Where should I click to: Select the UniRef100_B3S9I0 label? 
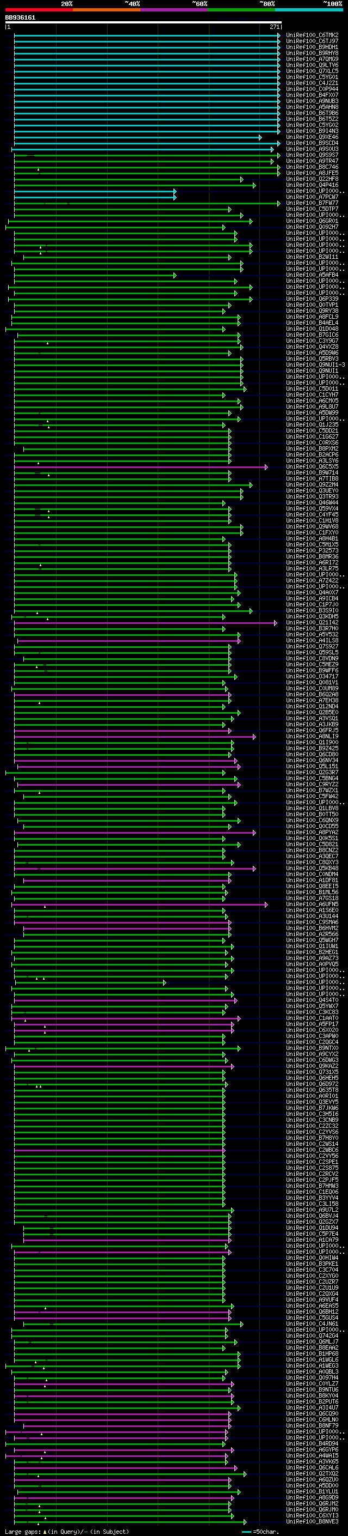click(312, 611)
